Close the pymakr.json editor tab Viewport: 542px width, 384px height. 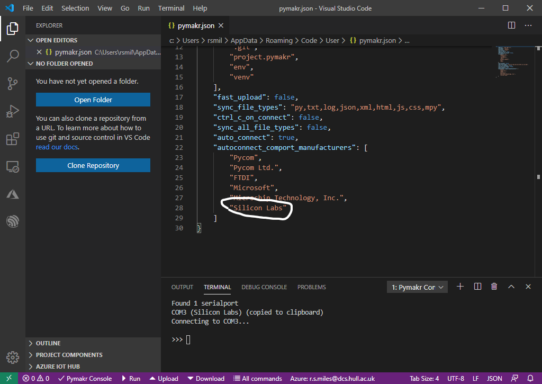[x=221, y=25]
